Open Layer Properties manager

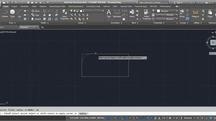(x=64, y=14)
